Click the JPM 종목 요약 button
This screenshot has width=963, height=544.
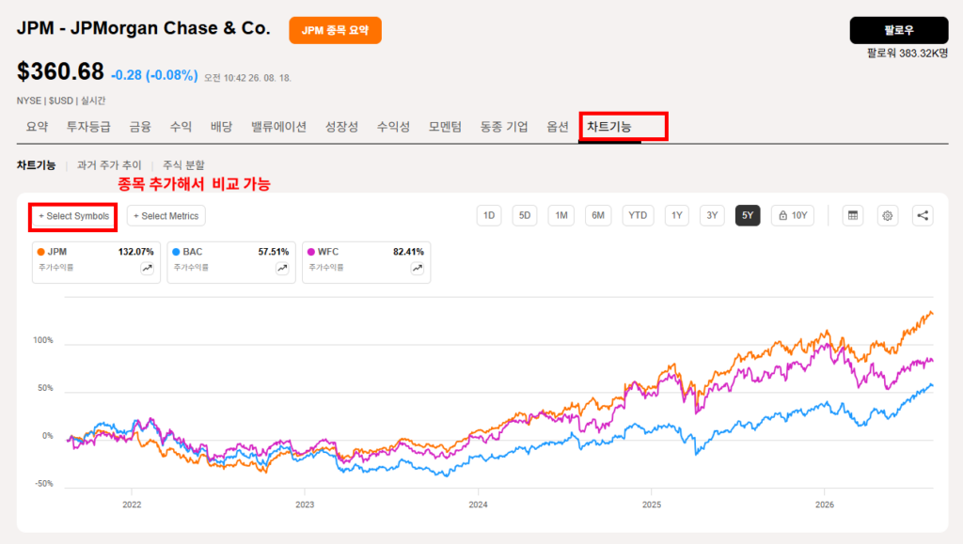click(336, 30)
